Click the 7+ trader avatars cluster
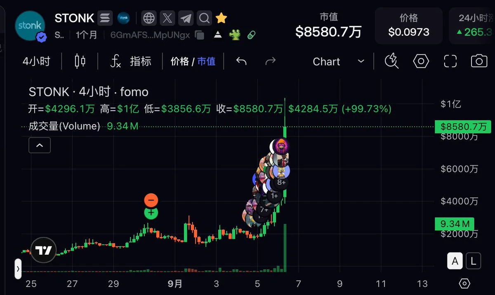The image size is (495, 295). click(264, 209)
